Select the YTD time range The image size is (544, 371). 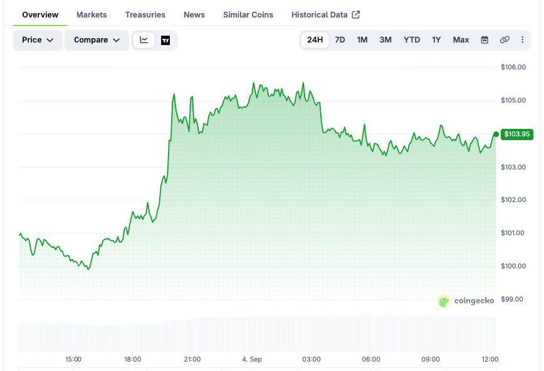[x=412, y=40]
